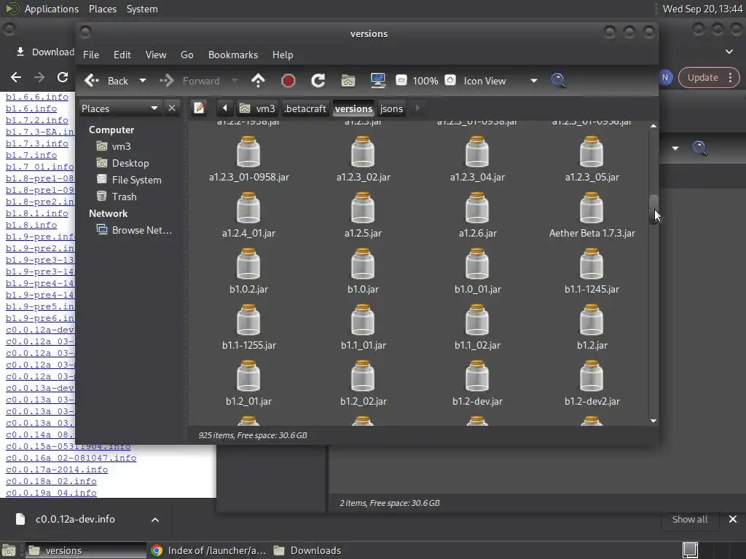Image resolution: width=746 pixels, height=559 pixels.
Task: Expand c0.0.12a-dev.info download options chevron
Action: click(x=155, y=520)
